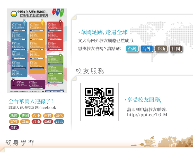This screenshot has height=153, width=193.
Task: Click the teacup illustration icon
Action: [150, 141]
